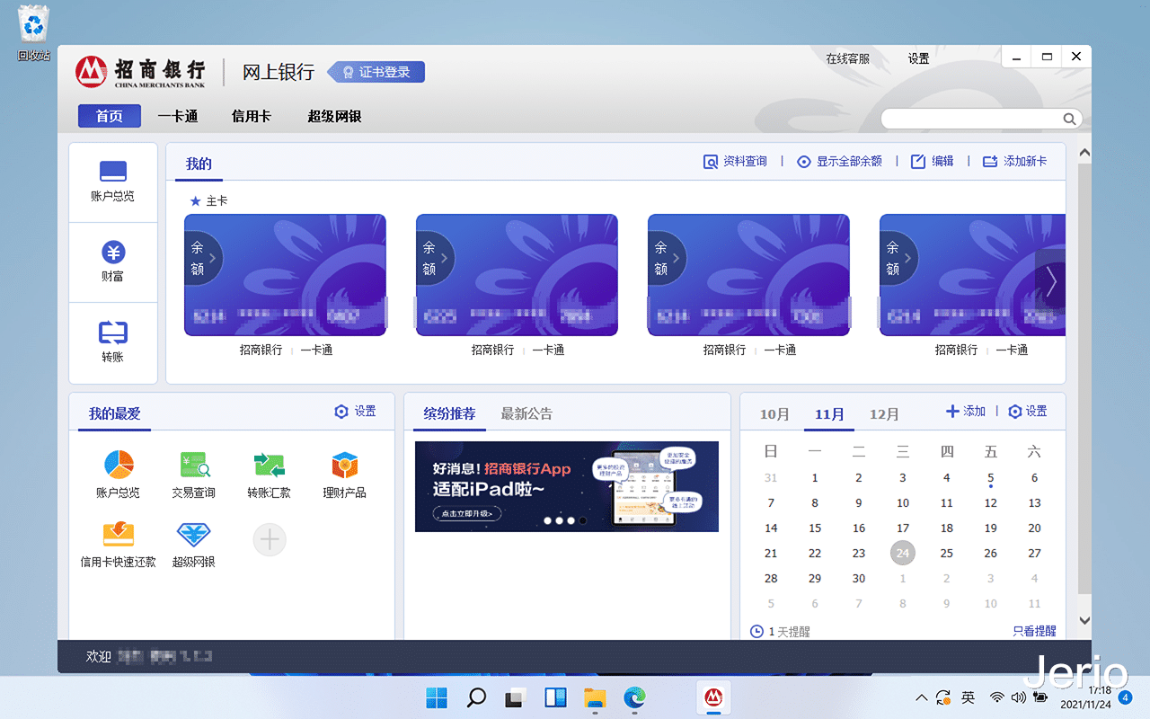
Task: Open 信用卡快速还款 favorite icon
Action: click(x=119, y=534)
